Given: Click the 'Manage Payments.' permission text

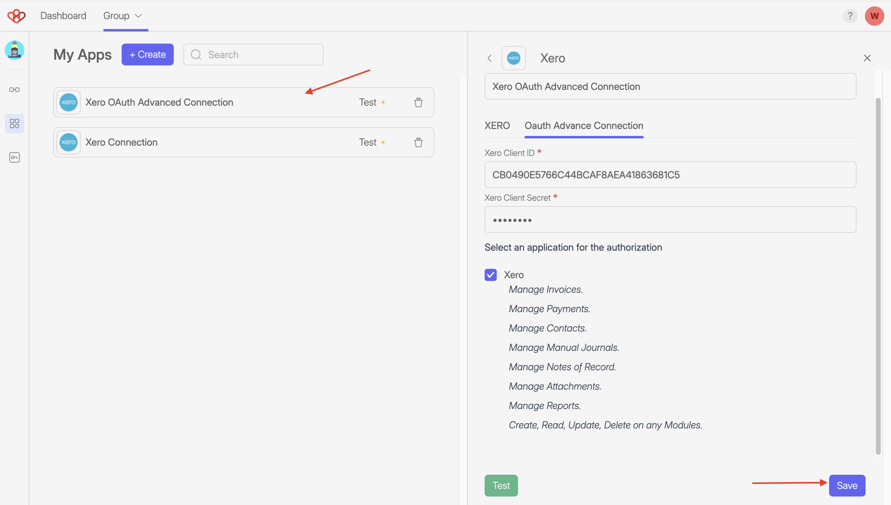Looking at the screenshot, I should (549, 309).
